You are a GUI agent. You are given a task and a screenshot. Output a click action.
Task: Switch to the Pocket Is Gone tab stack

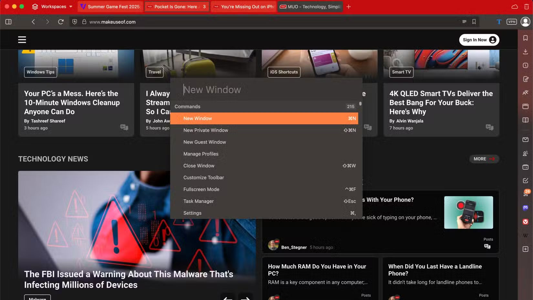coord(177,6)
